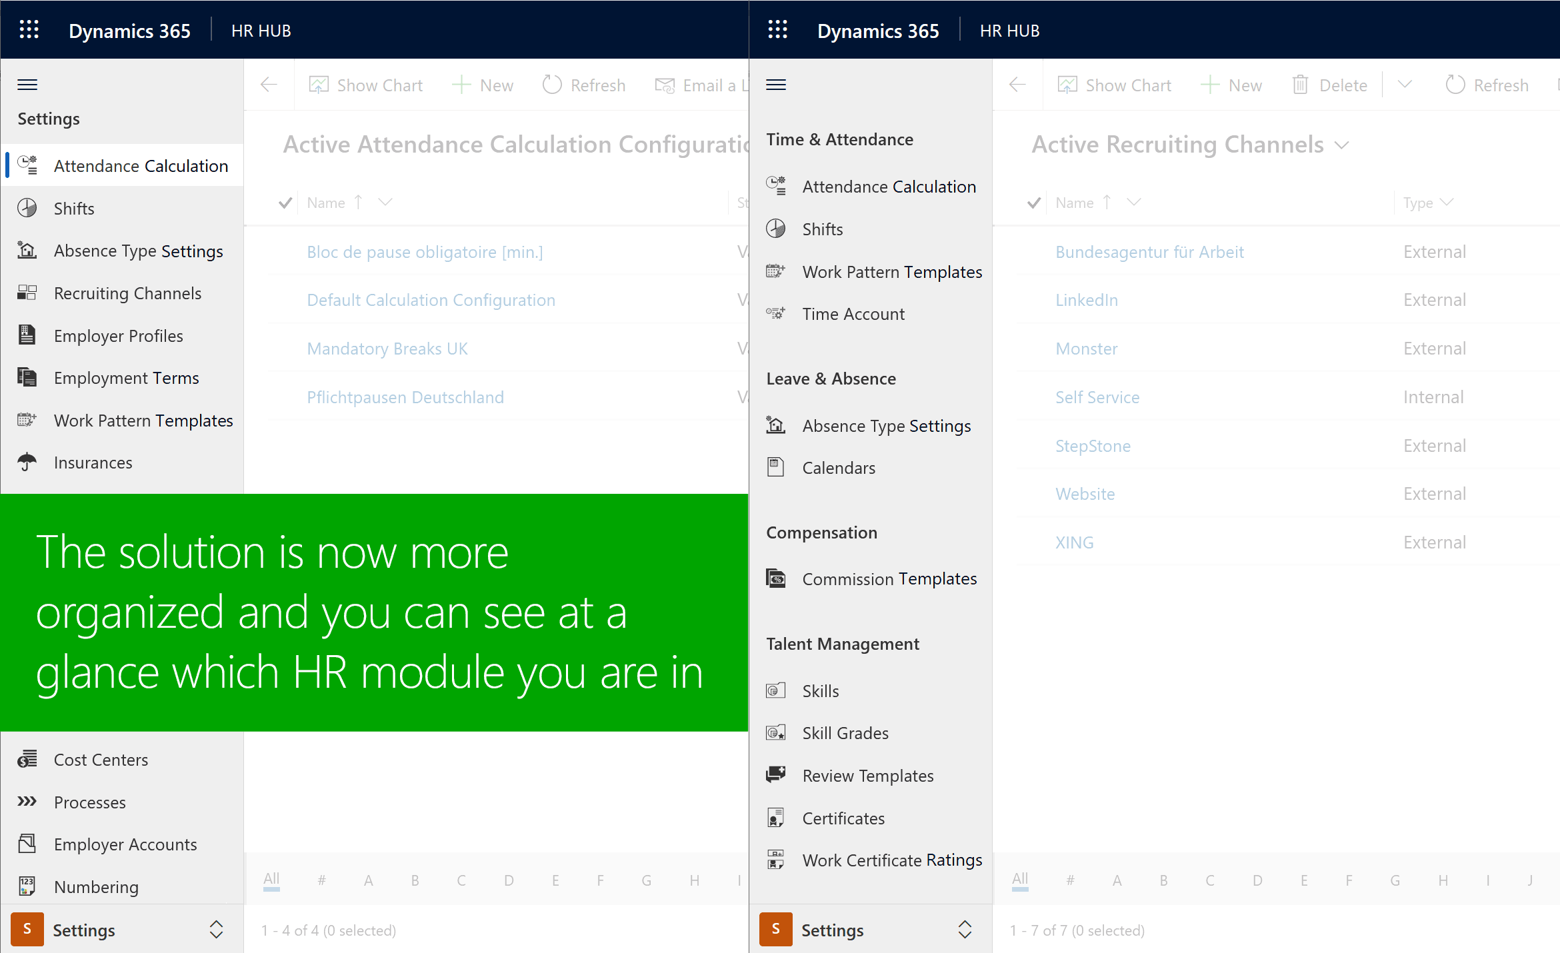Open the Bundesagentur für Arbeit record
Viewport: 1560px width, 953px height.
click(x=1149, y=252)
